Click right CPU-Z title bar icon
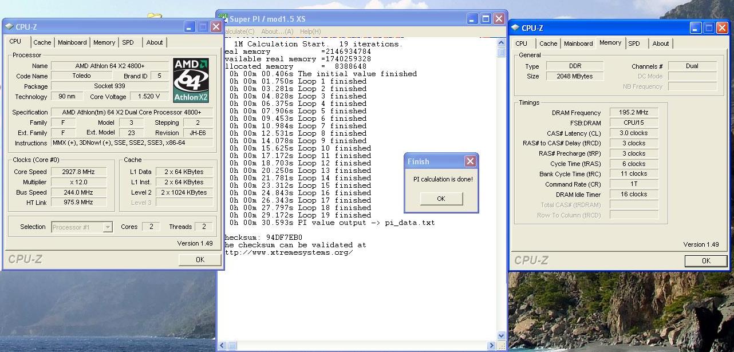 515,28
